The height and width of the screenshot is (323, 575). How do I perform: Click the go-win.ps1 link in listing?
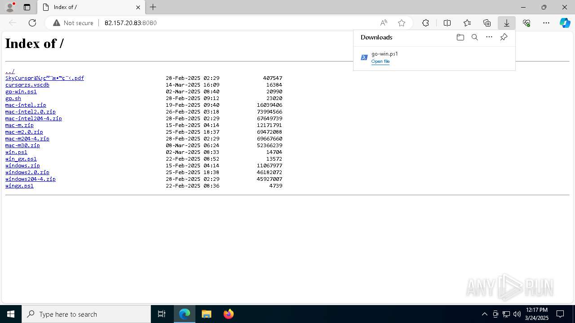click(x=21, y=92)
